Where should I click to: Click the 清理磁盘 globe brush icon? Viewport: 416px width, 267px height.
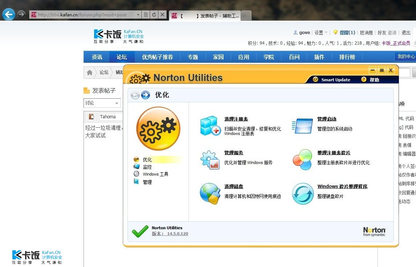click(x=210, y=194)
